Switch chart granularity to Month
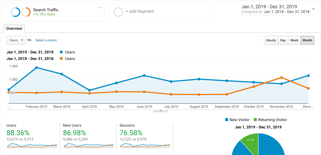The width and height of the screenshot is (321, 155). (x=307, y=40)
